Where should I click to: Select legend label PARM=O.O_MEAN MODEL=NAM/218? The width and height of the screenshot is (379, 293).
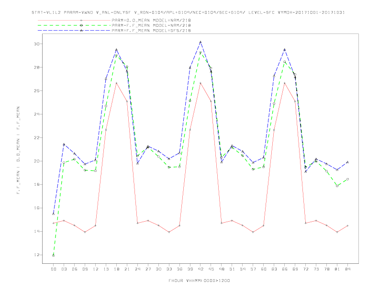[x=151, y=20]
